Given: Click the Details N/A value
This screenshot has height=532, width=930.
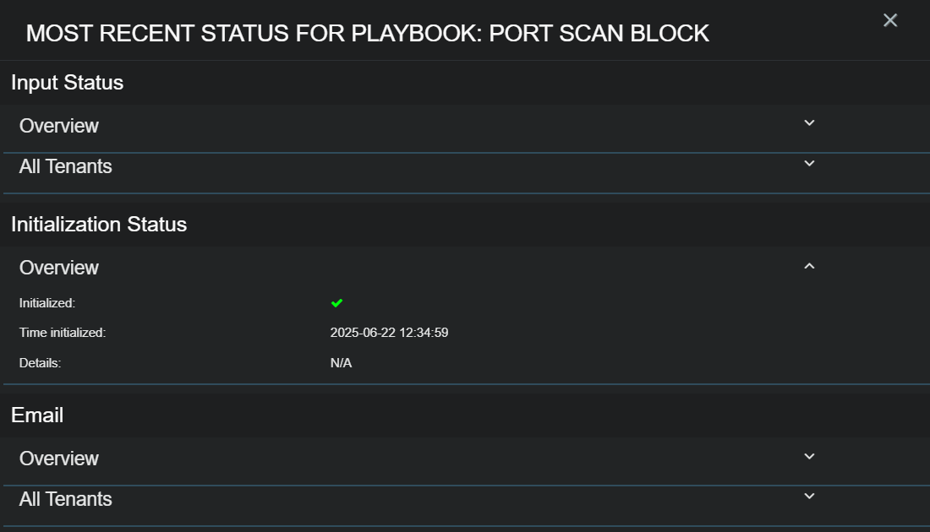Looking at the screenshot, I should (x=341, y=363).
